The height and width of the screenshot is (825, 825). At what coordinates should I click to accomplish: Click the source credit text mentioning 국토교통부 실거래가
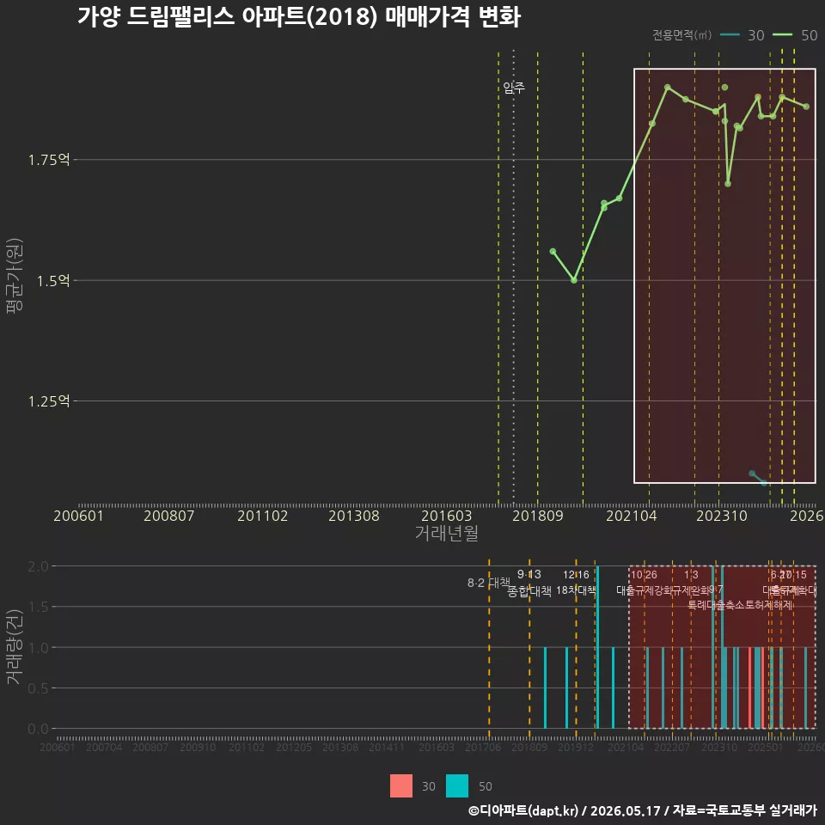tap(643, 810)
